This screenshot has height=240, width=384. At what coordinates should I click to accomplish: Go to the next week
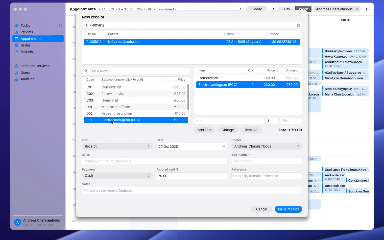[273, 9]
